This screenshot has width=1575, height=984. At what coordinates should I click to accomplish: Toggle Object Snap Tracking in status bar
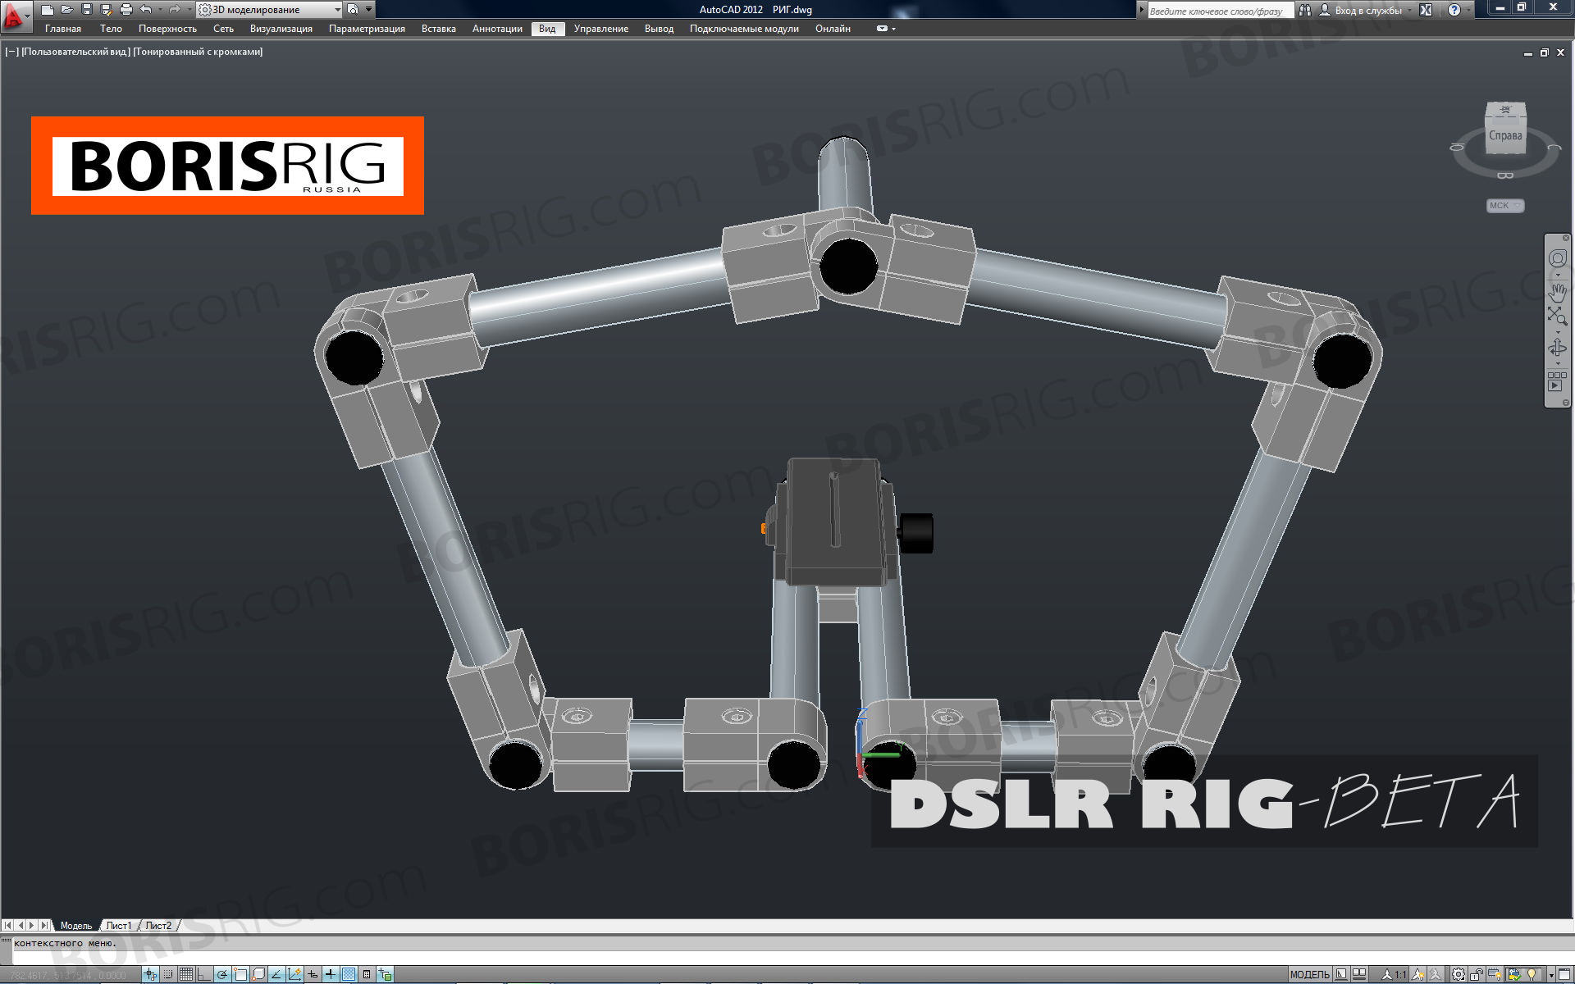tap(276, 974)
